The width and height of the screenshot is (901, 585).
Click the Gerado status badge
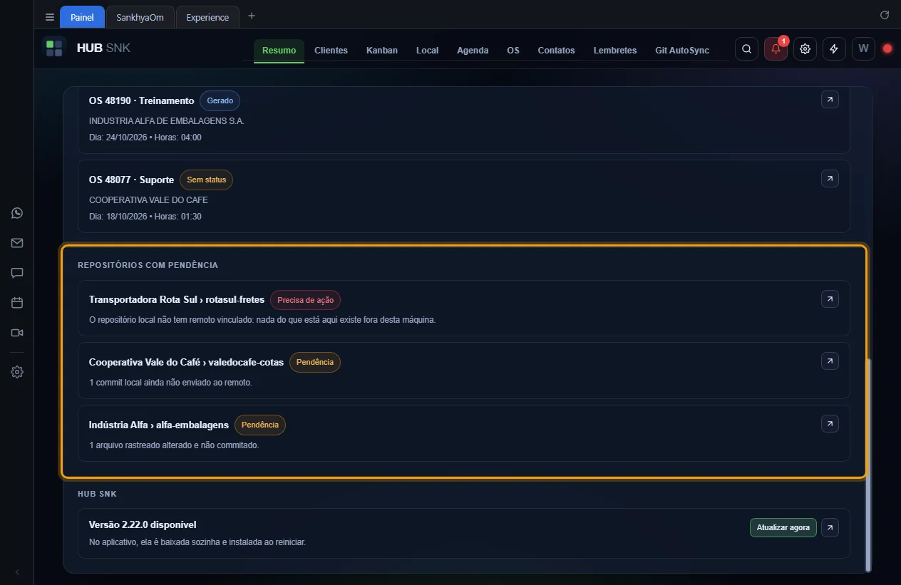pos(220,100)
